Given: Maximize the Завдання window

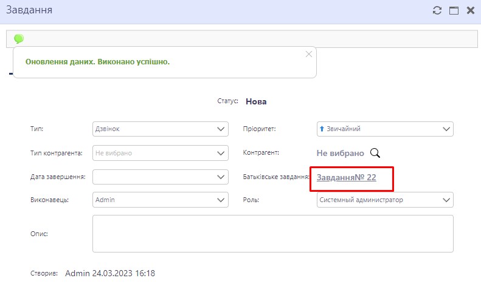Looking at the screenshot, I should point(453,10).
